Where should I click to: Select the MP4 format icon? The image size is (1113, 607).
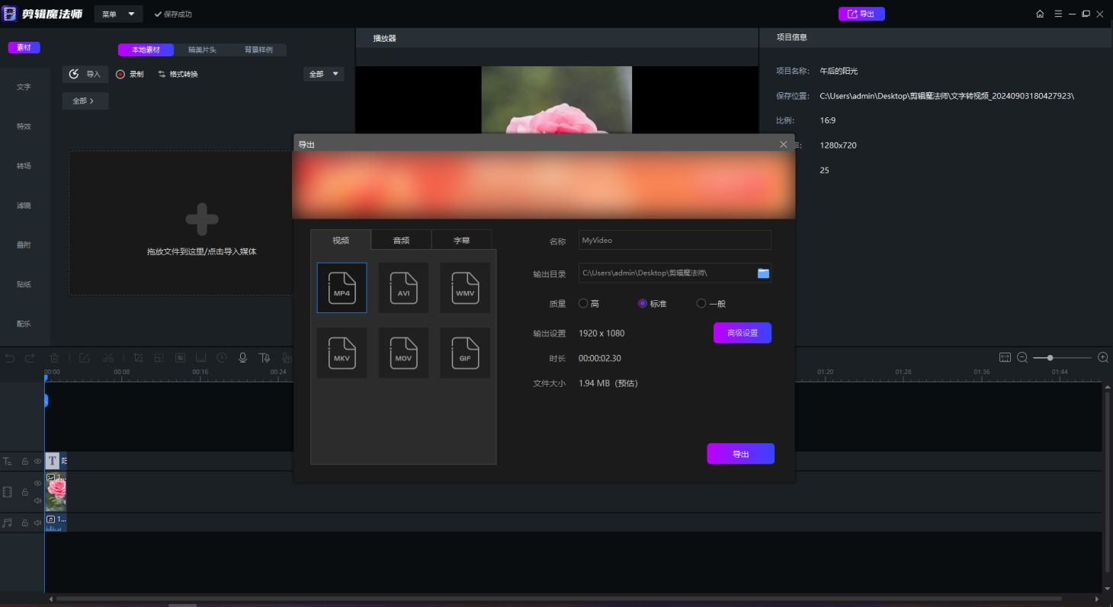(342, 288)
